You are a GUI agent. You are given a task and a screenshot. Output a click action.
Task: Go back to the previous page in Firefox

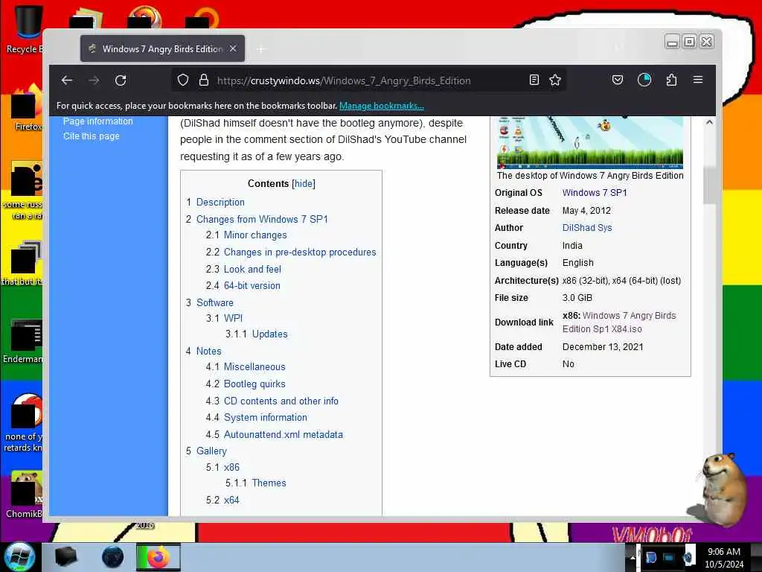click(x=67, y=80)
